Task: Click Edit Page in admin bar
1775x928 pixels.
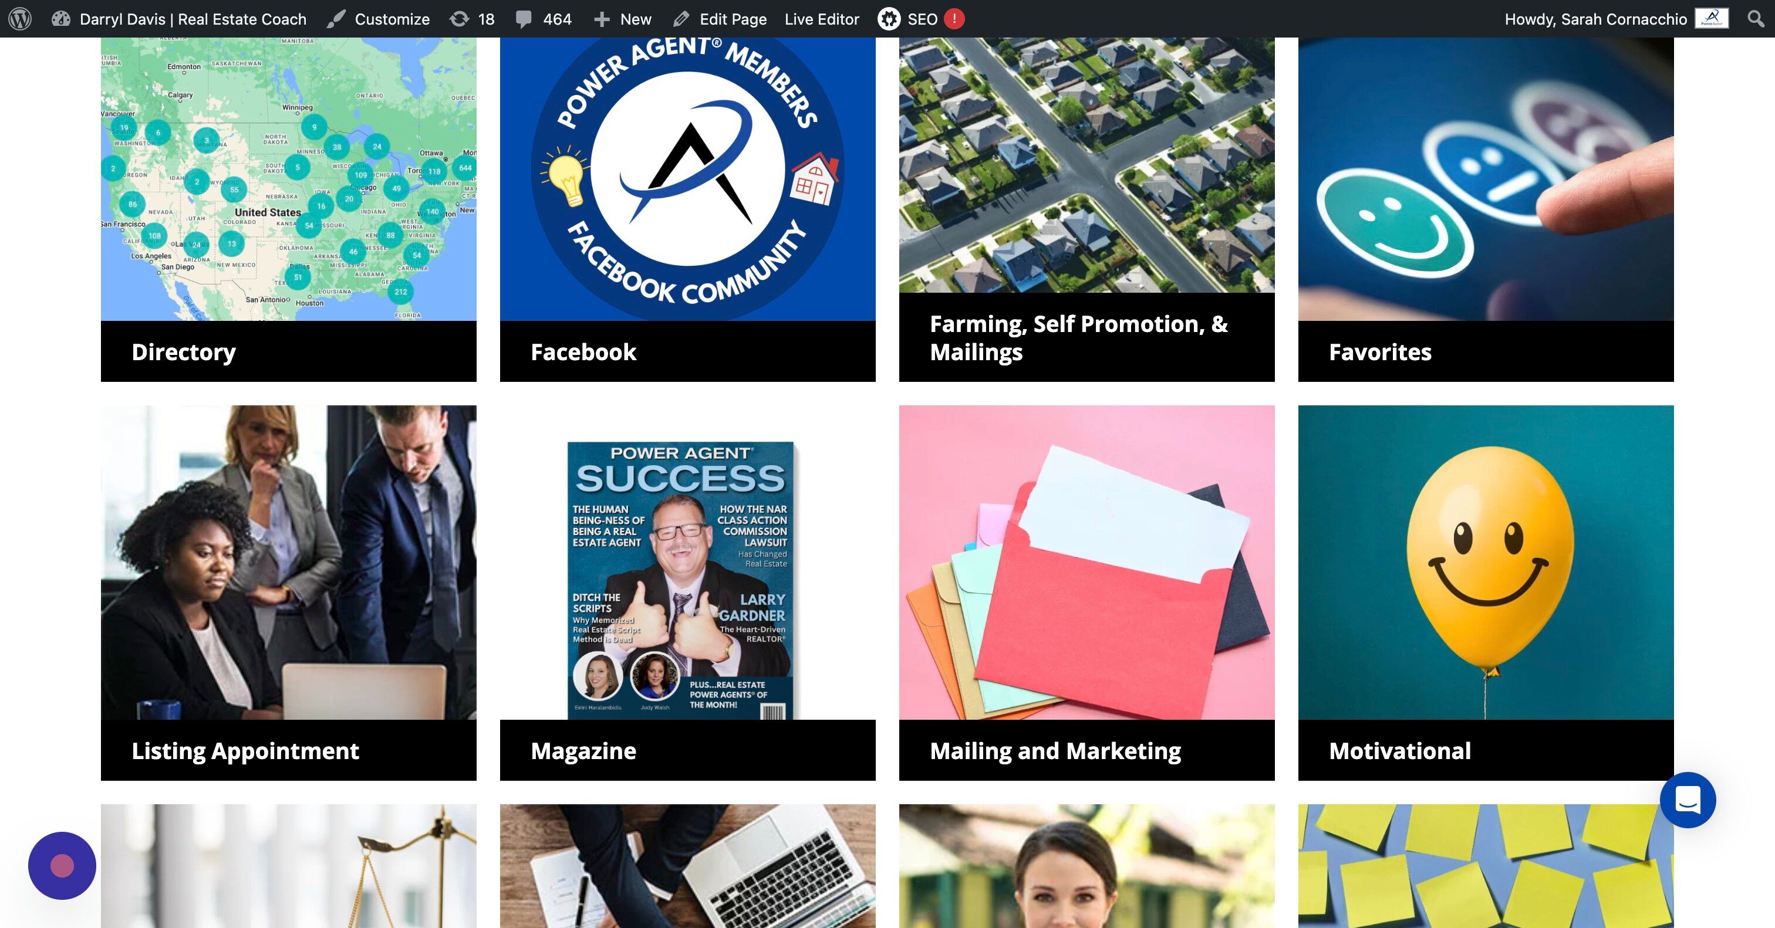Action: (720, 19)
